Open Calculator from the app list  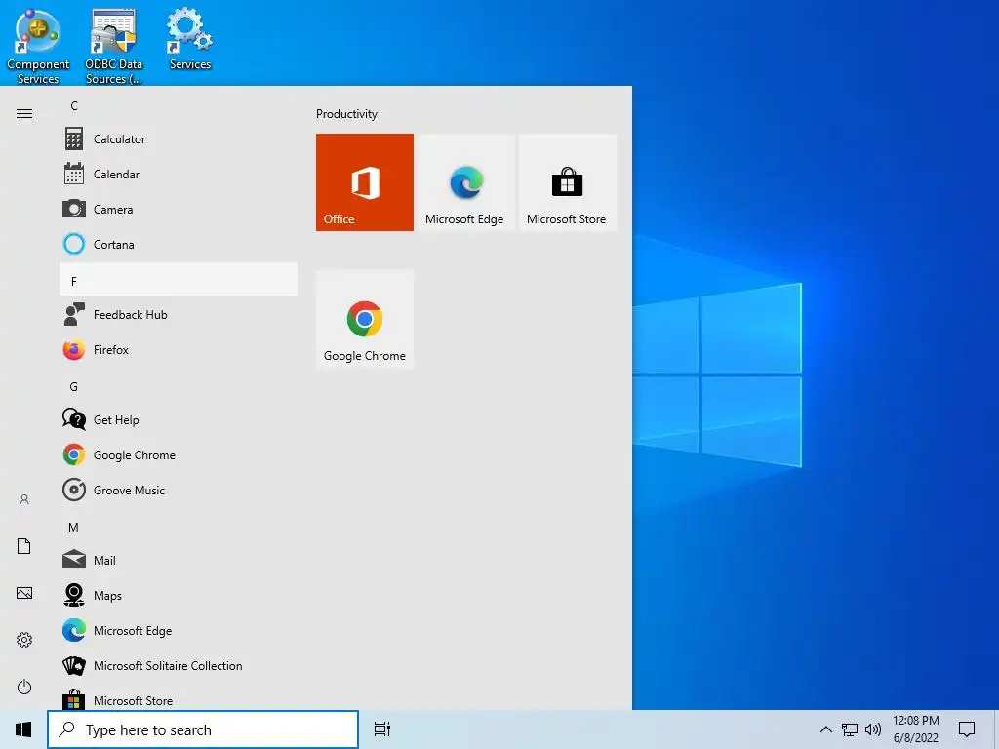[x=179, y=138]
